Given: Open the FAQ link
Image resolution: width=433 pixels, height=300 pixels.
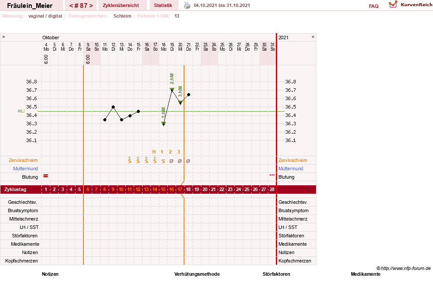Looking at the screenshot, I should pyautogui.click(x=373, y=6).
